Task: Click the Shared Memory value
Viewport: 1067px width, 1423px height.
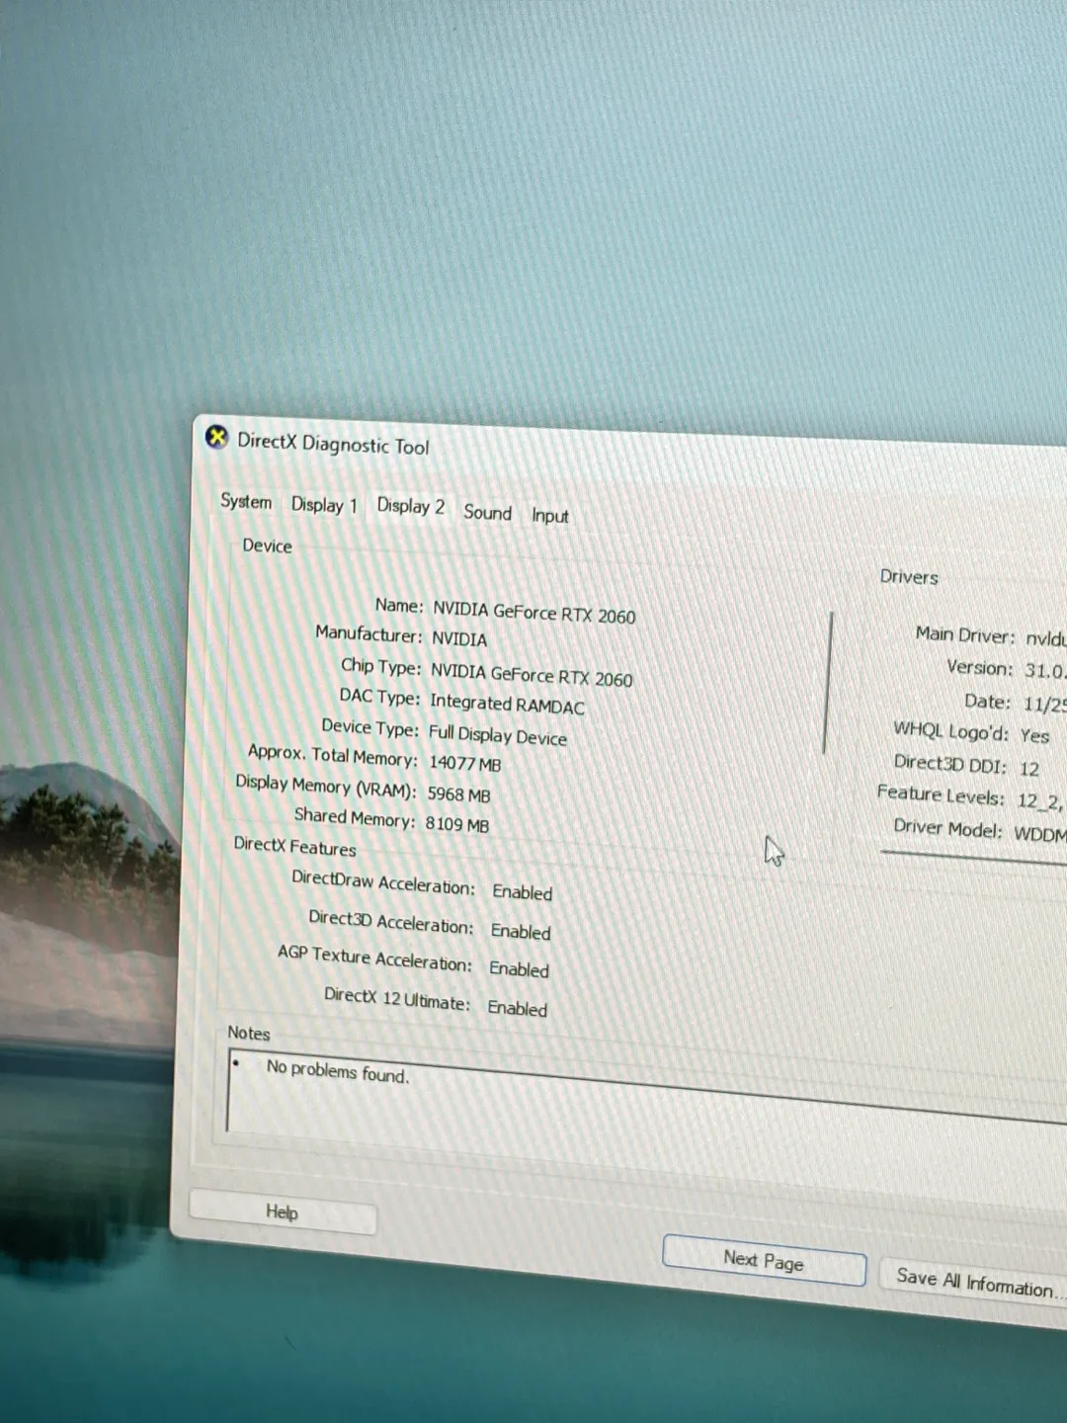Action: [x=457, y=823]
